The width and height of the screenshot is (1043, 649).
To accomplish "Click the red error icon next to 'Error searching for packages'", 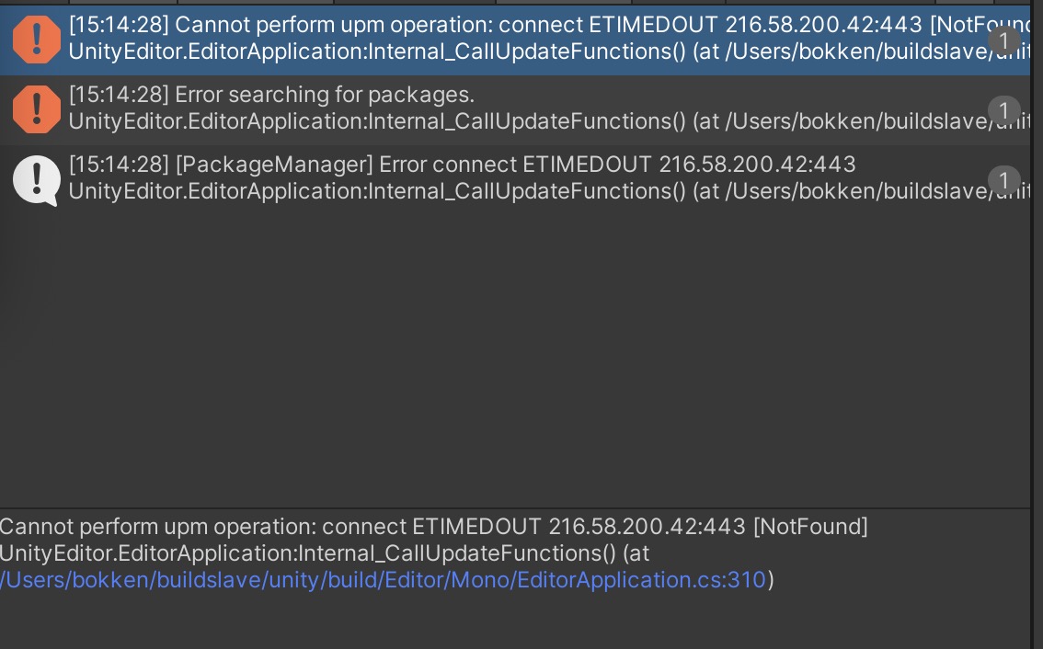I will [37, 109].
